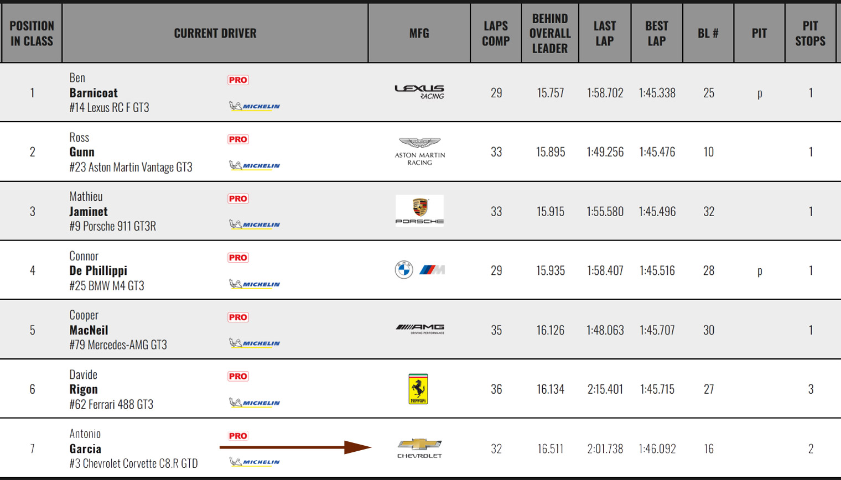Viewport: 841px width, 480px height.
Task: Click the Lexus Racing manufacturer logo
Action: 419,92
